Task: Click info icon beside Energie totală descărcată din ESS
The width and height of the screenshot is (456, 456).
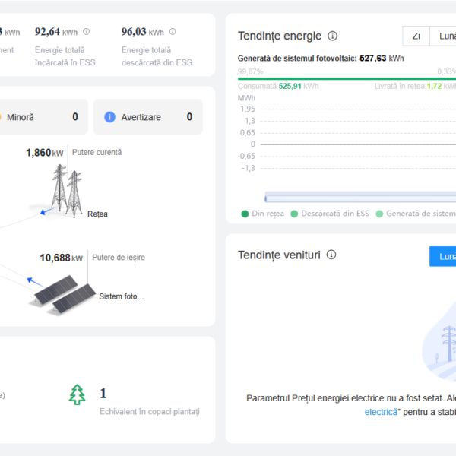Action: (173, 32)
